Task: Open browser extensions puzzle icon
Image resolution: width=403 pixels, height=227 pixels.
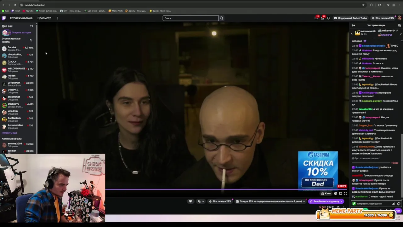Action: 371,5
